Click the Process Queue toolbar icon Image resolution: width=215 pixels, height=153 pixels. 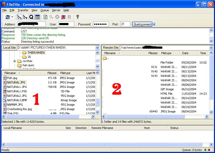(x=51, y=17)
